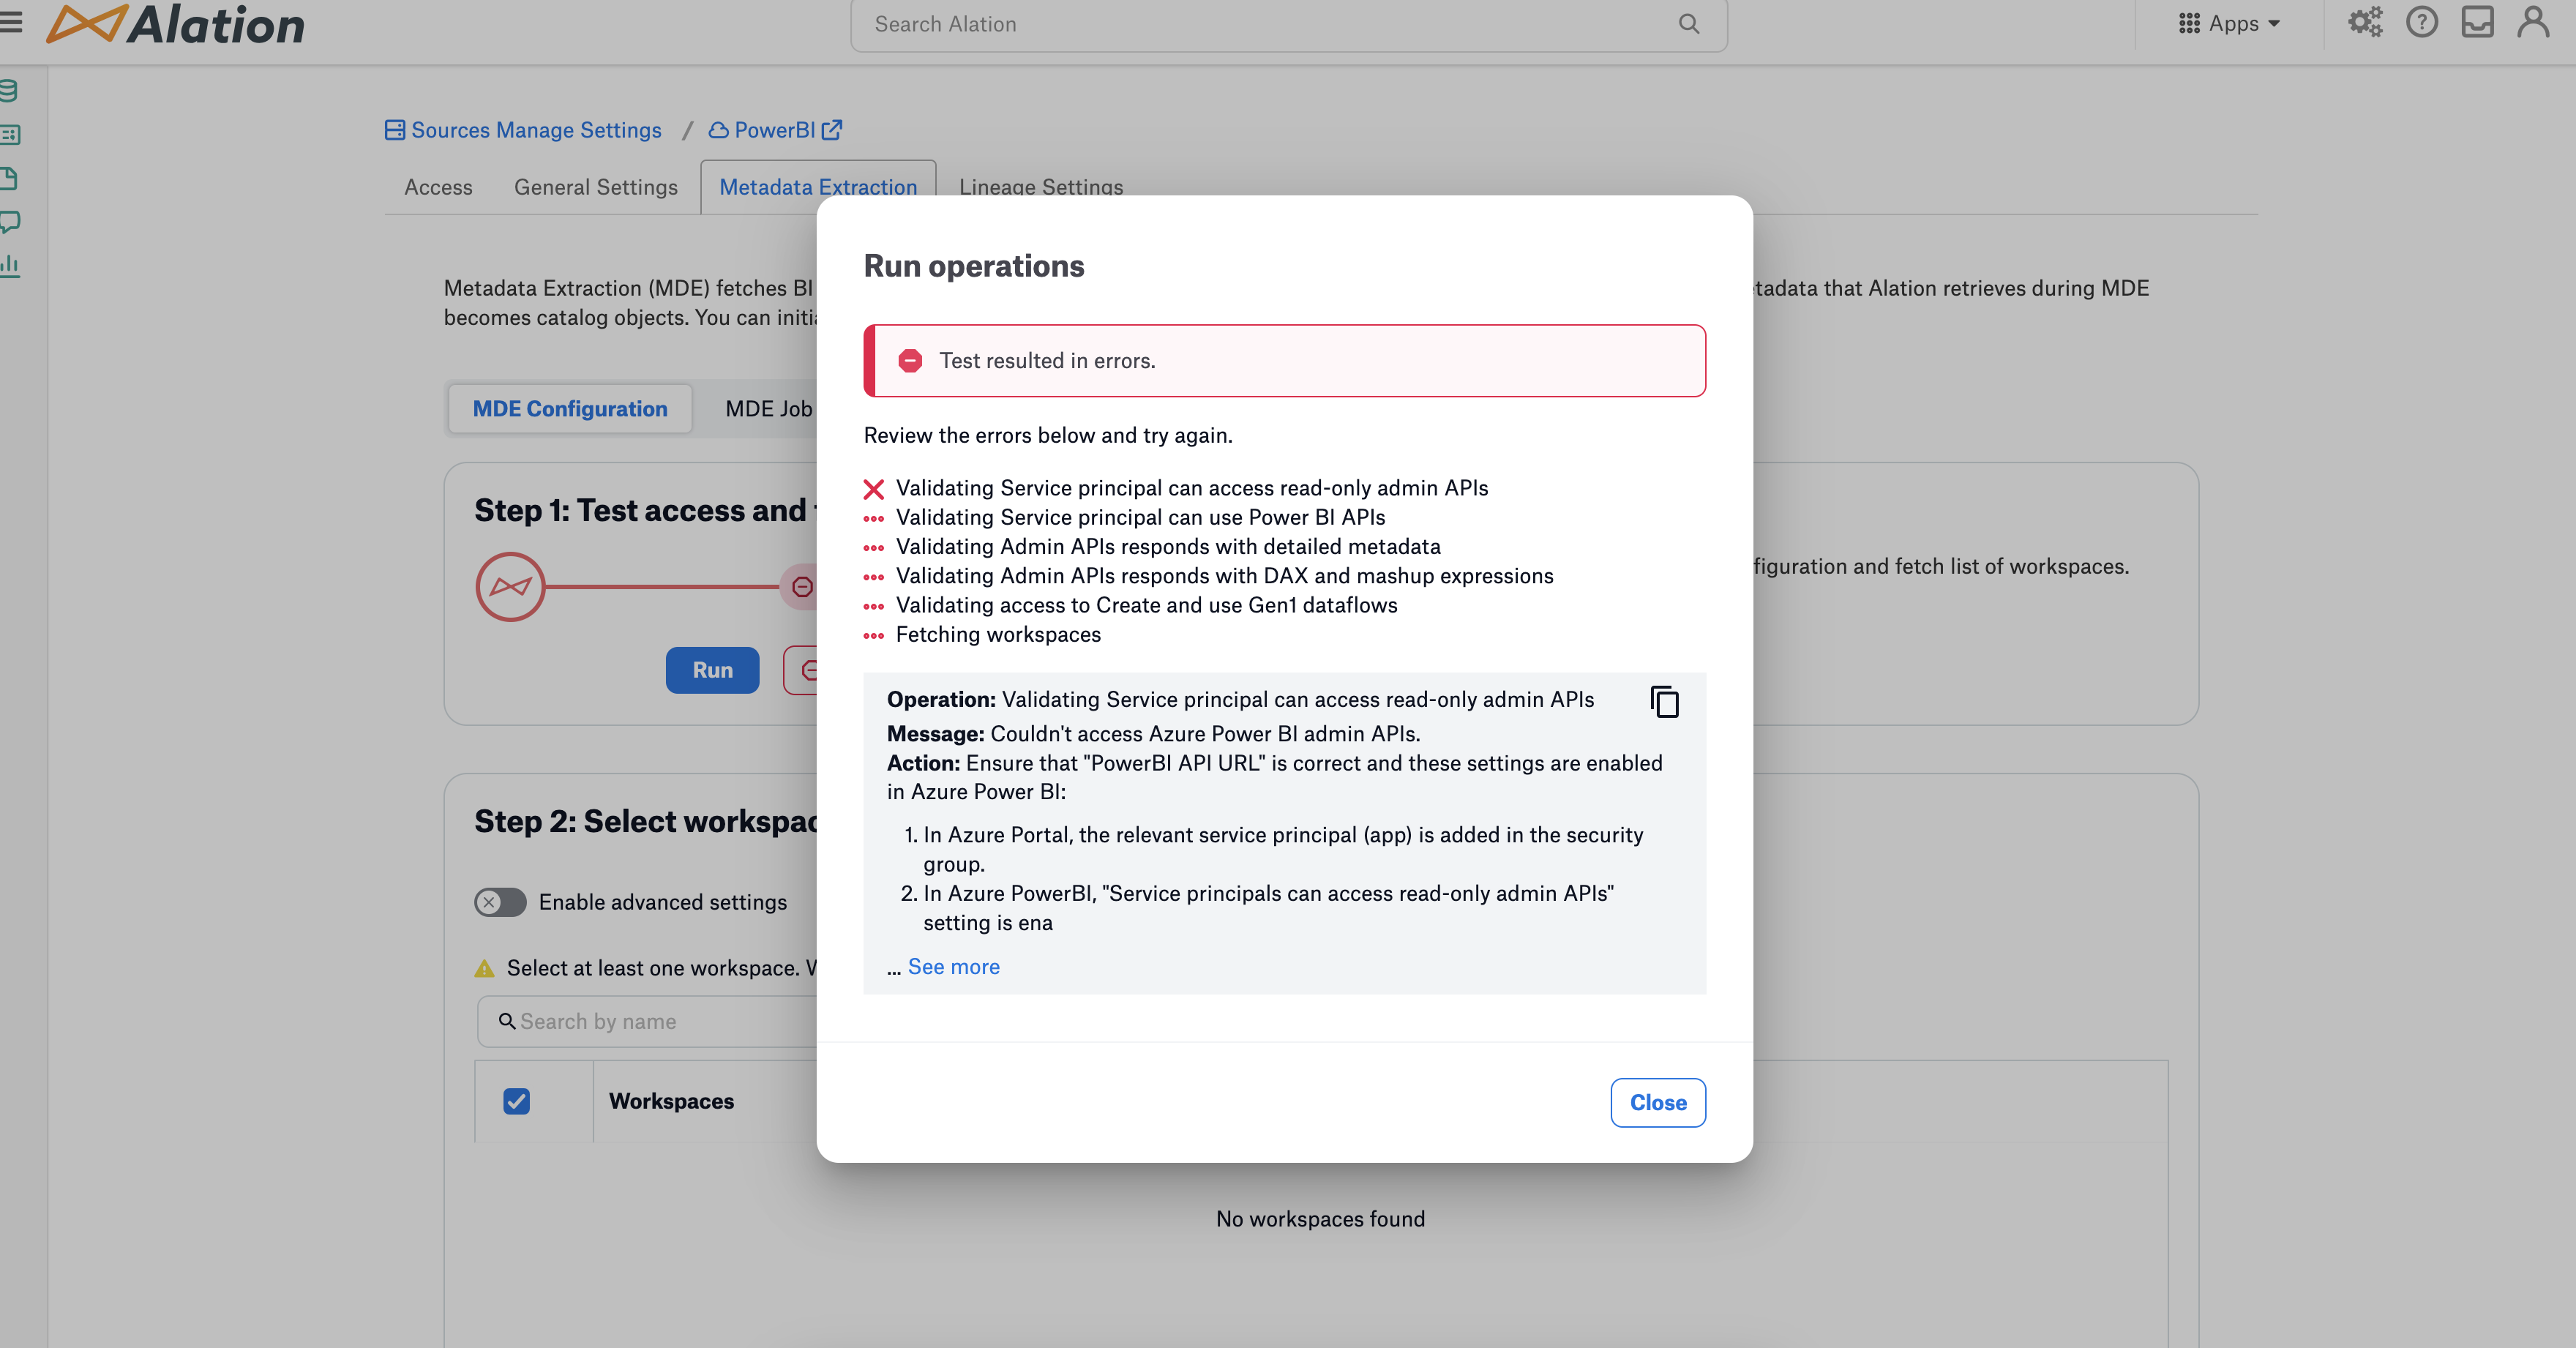Open the conversations icon in the left sidebar
Viewport: 2576px width, 1348px height.
click(x=10, y=222)
